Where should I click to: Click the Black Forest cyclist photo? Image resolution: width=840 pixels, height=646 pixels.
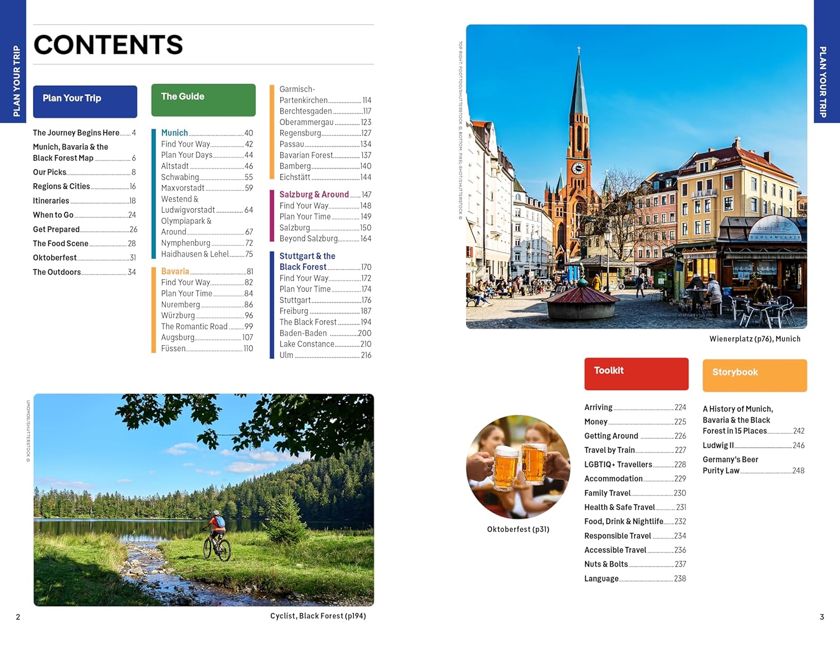click(204, 499)
